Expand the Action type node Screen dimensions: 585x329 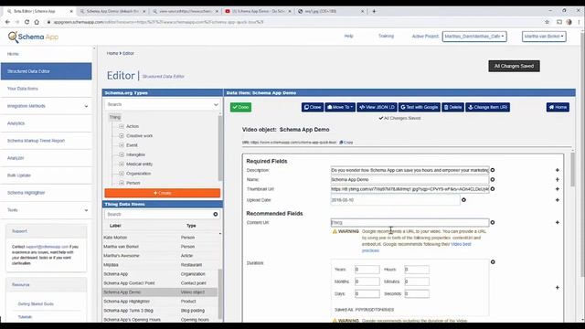pos(122,126)
